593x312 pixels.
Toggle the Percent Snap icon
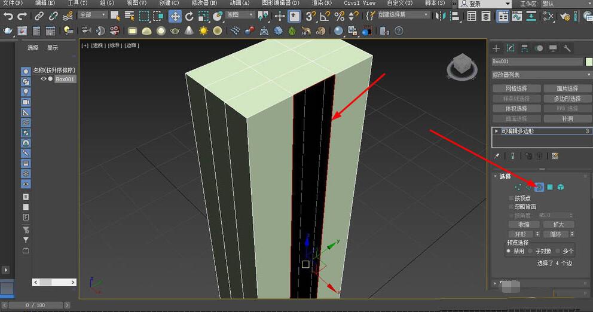pos(340,16)
